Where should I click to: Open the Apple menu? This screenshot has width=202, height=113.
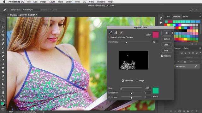coord(4,2)
